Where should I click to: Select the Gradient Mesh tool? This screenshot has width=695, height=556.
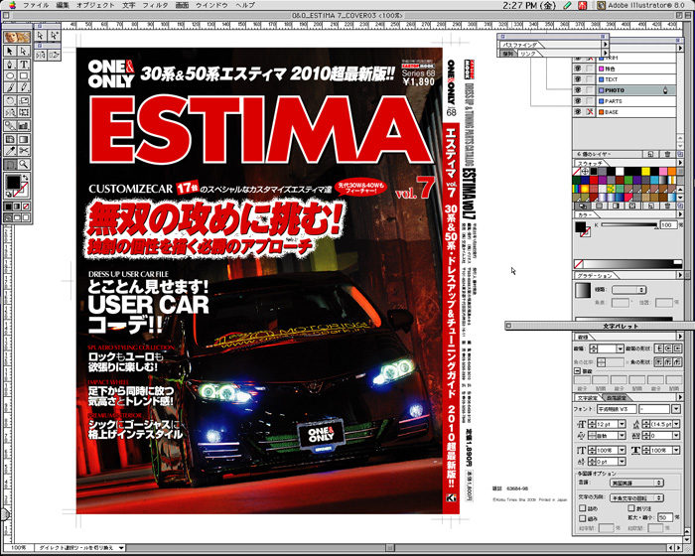pos(9,139)
